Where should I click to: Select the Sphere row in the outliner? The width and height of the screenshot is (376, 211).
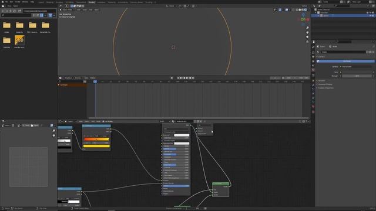tap(343, 16)
